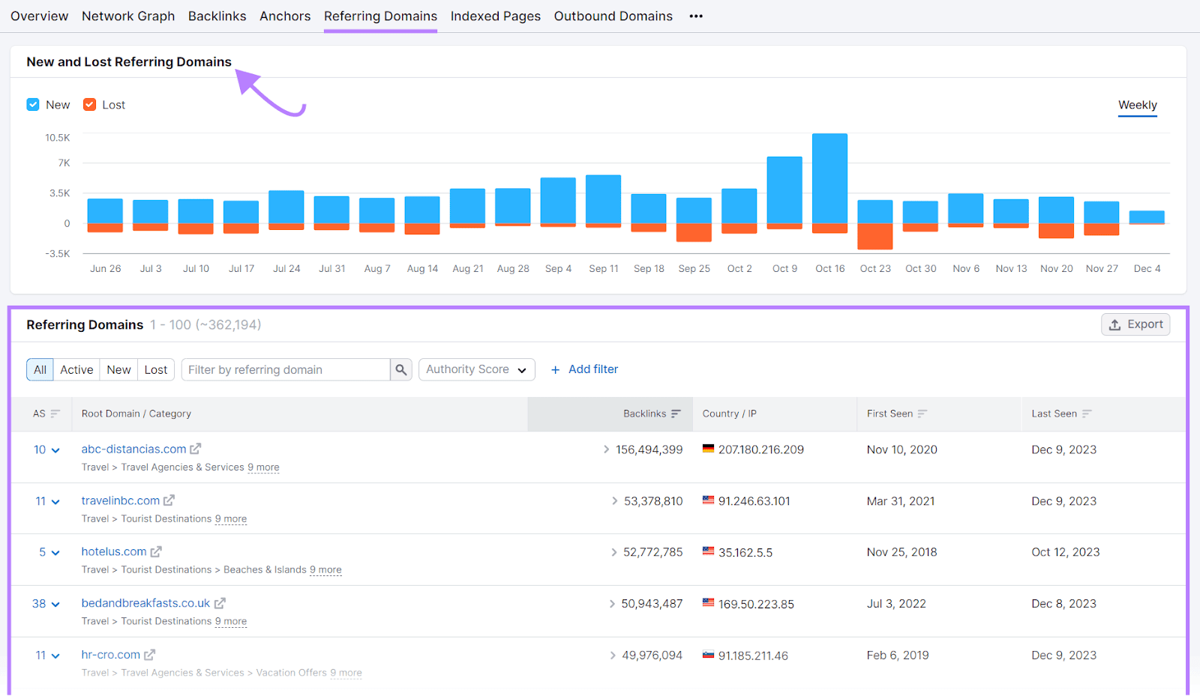This screenshot has height=696, width=1200.
Task: Open the Anchors tab
Action: click(285, 16)
